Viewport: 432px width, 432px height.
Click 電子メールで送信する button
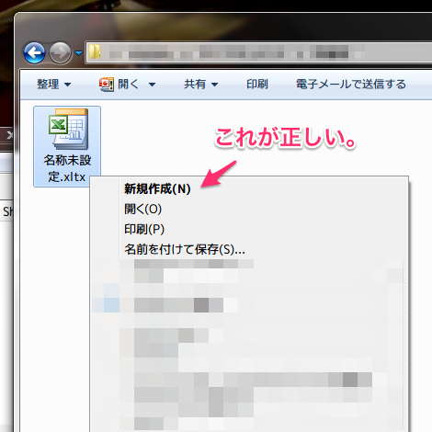(x=351, y=84)
